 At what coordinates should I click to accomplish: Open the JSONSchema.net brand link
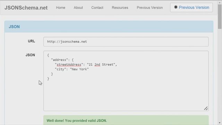coord(26,8)
